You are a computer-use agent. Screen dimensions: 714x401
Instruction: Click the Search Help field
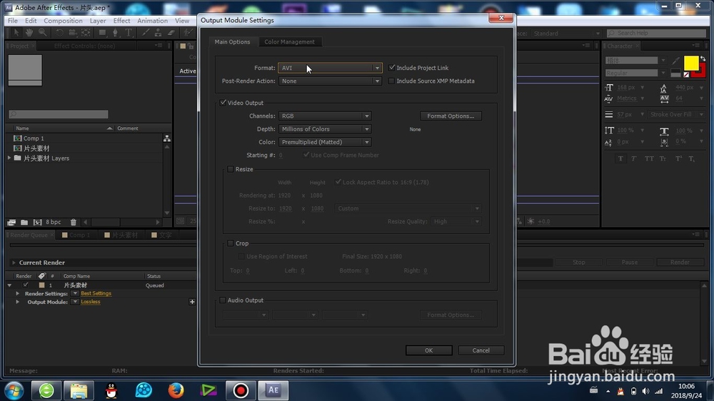pyautogui.click(x=657, y=34)
